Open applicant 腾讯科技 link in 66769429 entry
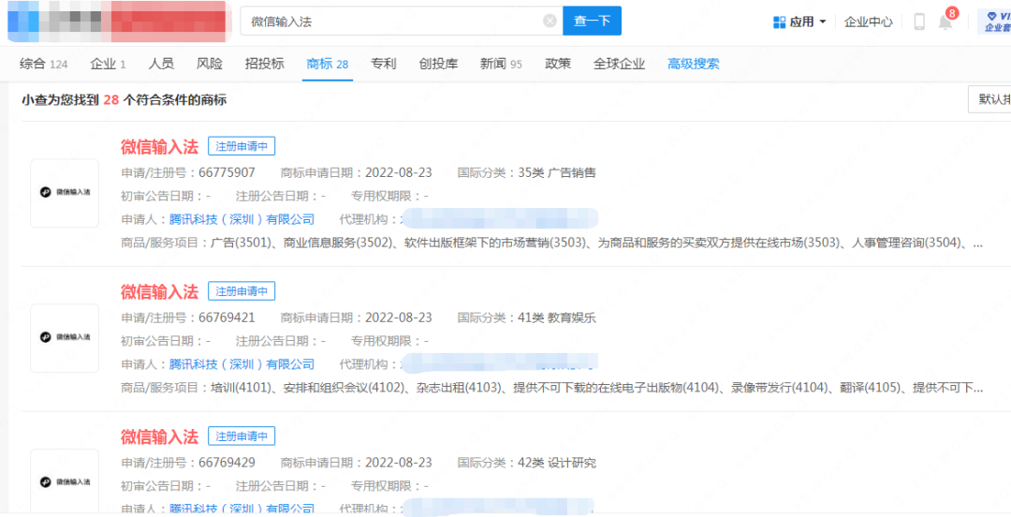Screen dimensions: 1011x517 point(242,508)
